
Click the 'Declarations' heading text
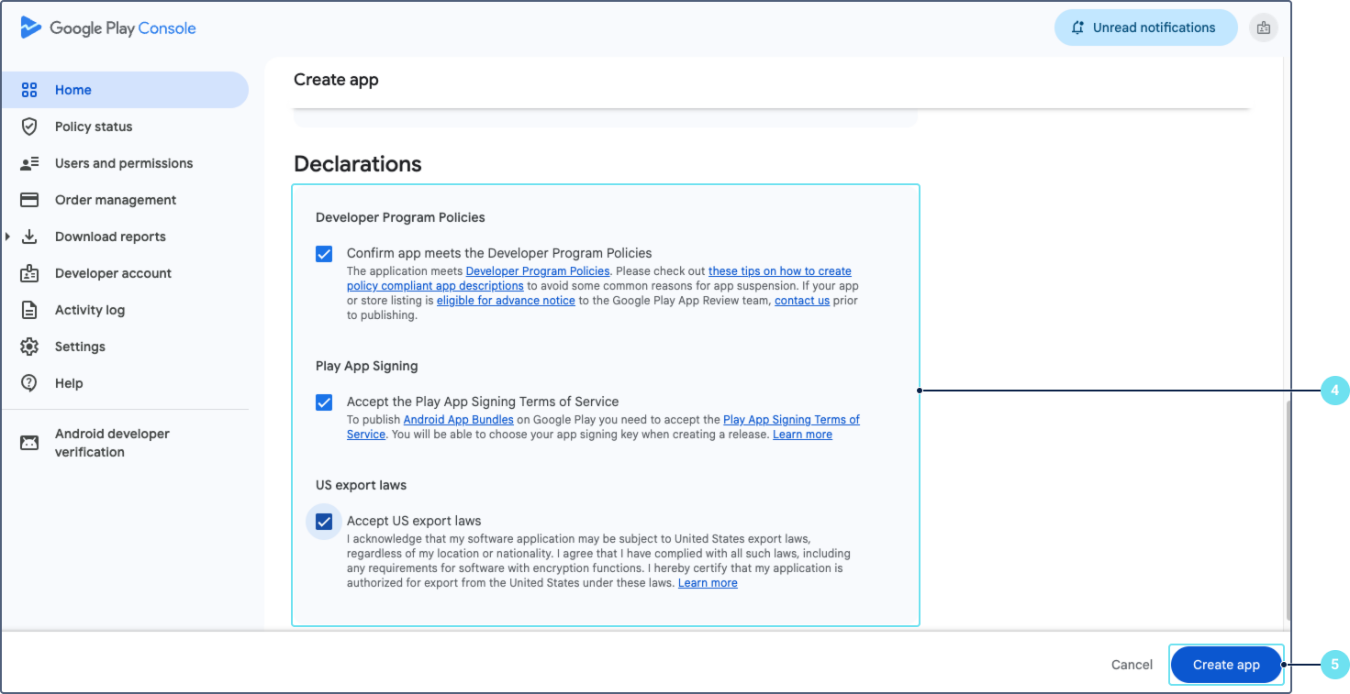pyautogui.click(x=358, y=164)
